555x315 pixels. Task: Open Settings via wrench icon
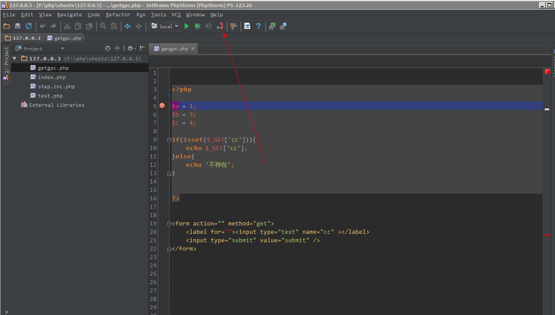tap(234, 26)
